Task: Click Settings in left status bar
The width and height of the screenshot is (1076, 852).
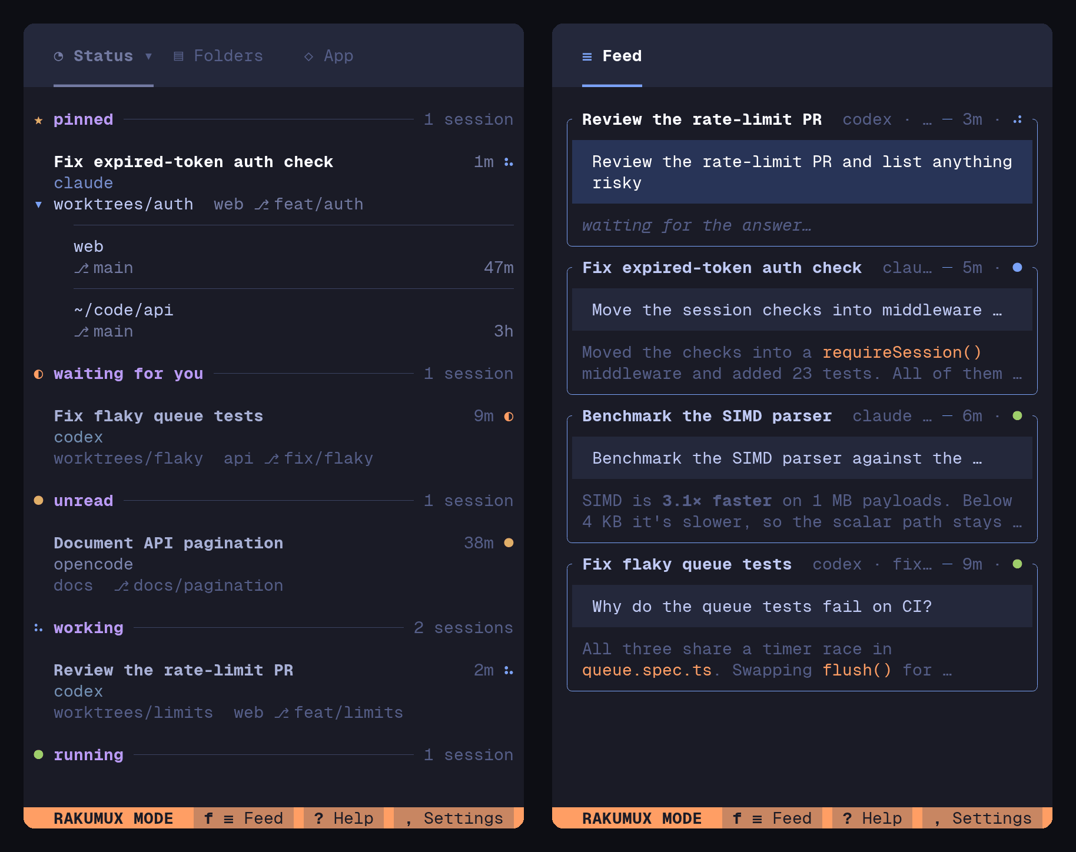Action: [x=454, y=818]
